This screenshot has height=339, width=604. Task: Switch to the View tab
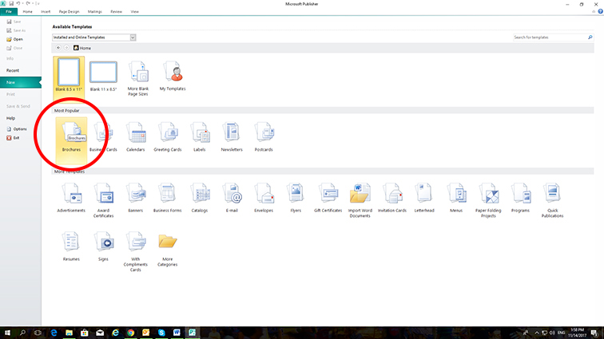(134, 11)
